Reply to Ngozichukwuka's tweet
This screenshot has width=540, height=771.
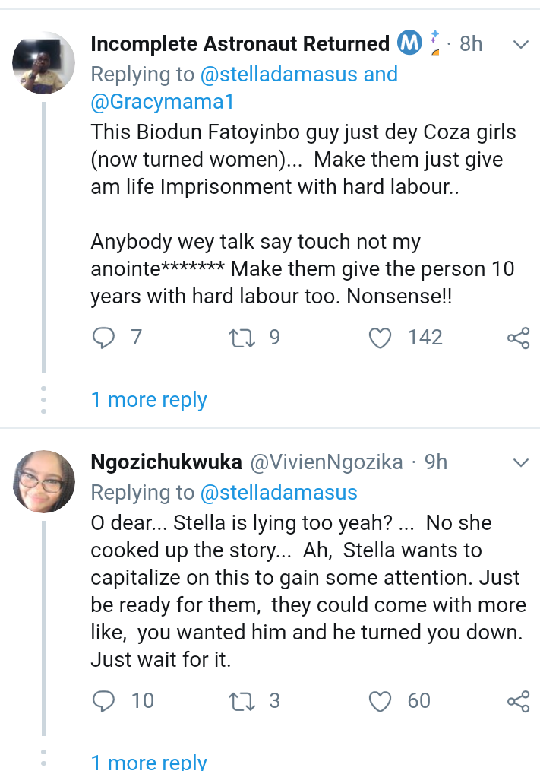(x=103, y=701)
